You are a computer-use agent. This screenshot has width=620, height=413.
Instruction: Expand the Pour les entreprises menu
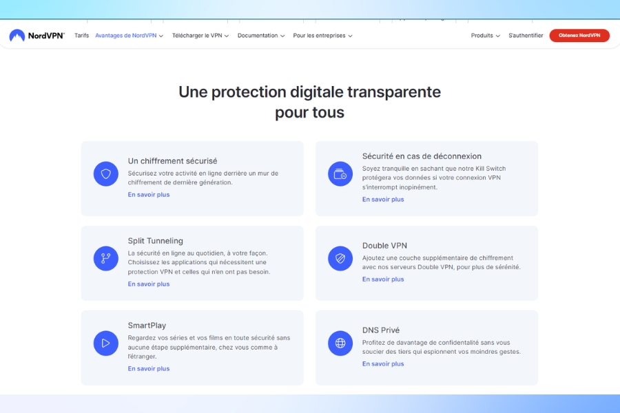(322, 36)
